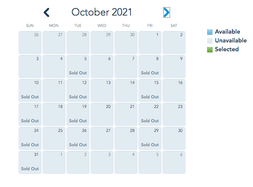This screenshot has width=253, height=187.
Task: Pick October 5 sold out date
Action: (78, 66)
